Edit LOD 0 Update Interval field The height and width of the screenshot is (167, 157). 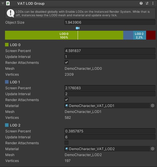pyautogui.click(x=110, y=57)
